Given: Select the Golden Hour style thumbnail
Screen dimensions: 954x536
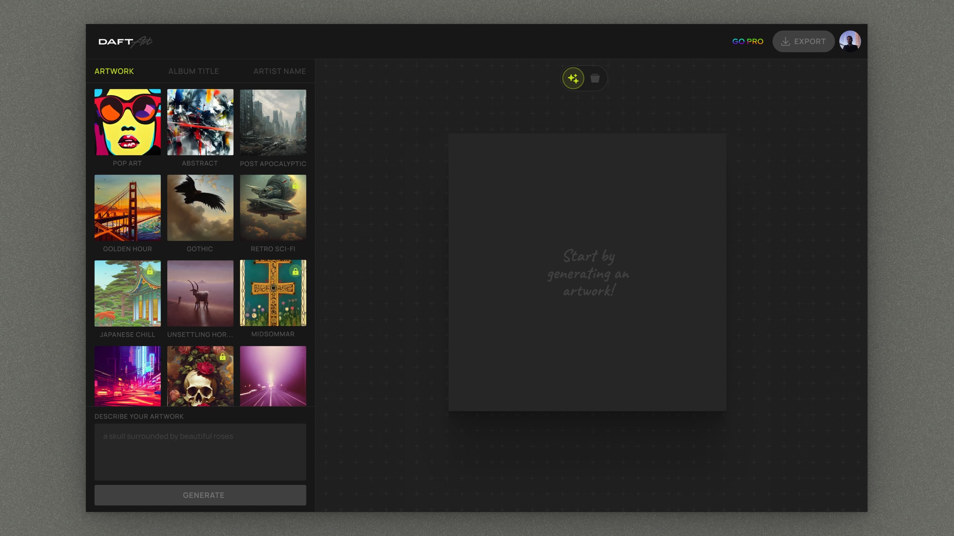Looking at the screenshot, I should pos(127,208).
